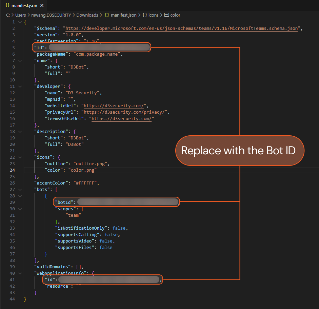
Task: Select the manifest.json tab
Action: (x=24, y=6)
